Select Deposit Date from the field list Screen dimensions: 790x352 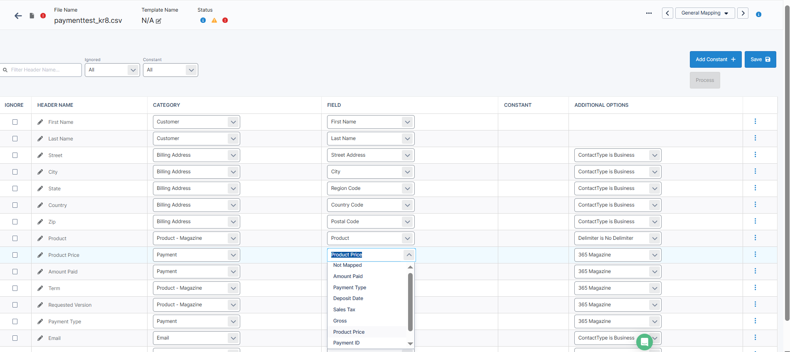348,298
